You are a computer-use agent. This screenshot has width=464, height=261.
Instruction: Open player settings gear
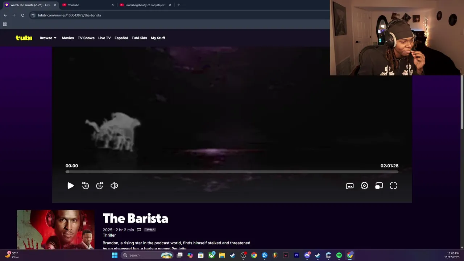tap(364, 186)
